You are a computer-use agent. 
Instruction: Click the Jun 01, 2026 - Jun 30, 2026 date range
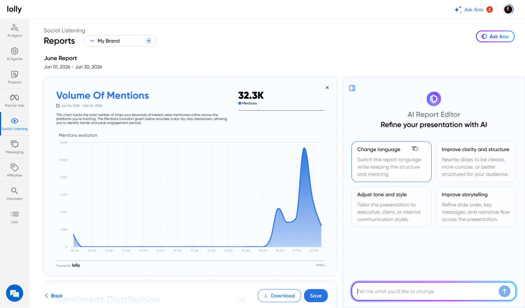point(73,67)
